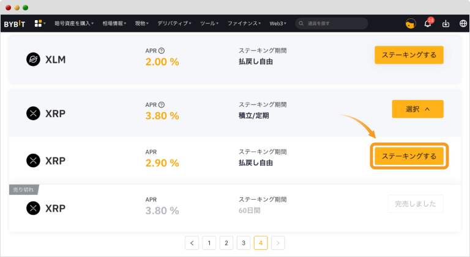This screenshot has height=257, width=470.
Task: Click the XLM coin icon
Action: 33,59
